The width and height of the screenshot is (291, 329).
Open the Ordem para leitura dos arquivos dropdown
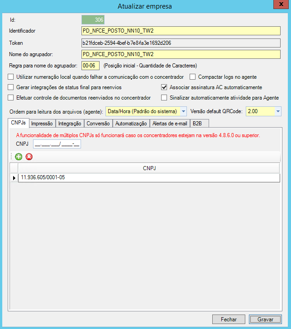(183, 111)
